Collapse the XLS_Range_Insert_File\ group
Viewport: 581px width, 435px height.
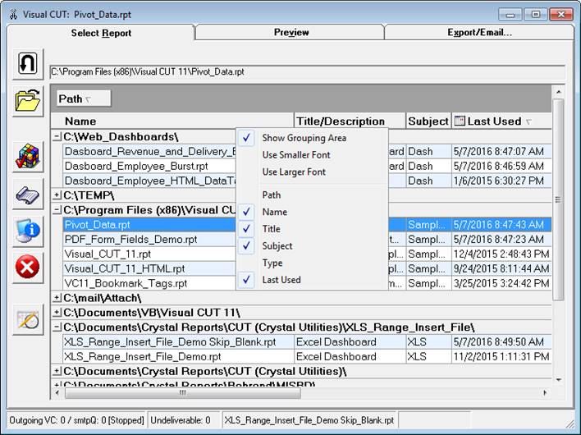(57, 327)
